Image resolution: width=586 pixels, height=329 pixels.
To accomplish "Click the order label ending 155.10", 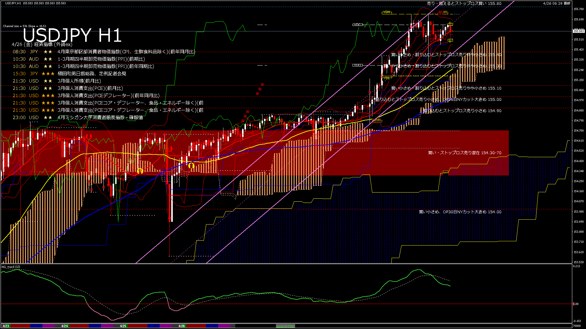I will point(446,88).
